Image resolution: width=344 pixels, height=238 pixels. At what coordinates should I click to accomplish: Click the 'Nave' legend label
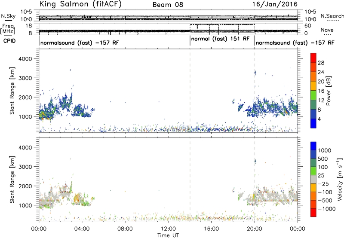(327, 30)
